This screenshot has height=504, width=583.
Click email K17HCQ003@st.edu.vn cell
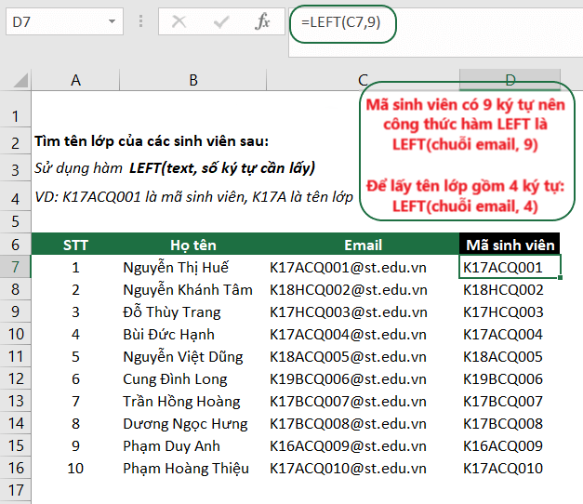tap(363, 312)
